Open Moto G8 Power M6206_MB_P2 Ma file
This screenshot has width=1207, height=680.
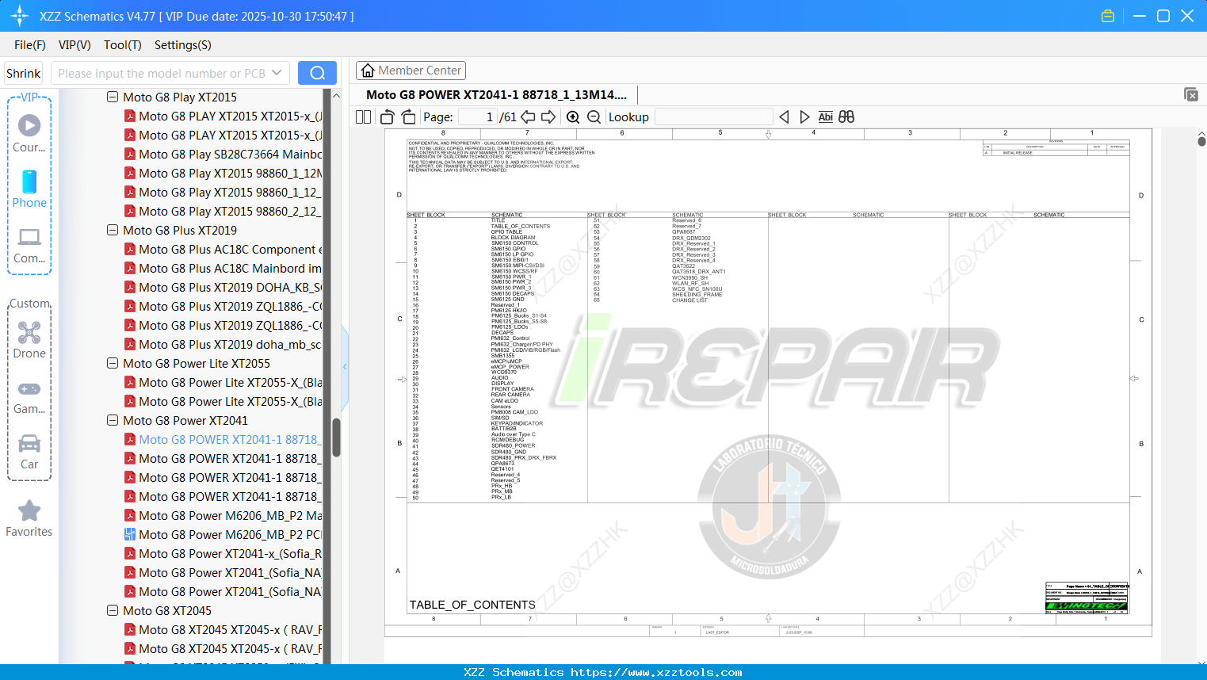223,515
